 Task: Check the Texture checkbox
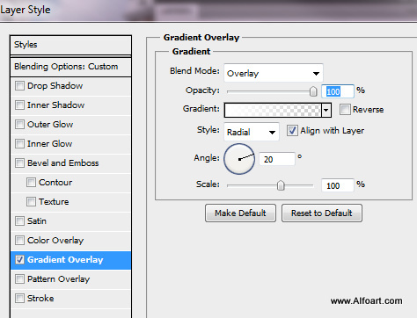tap(31, 202)
